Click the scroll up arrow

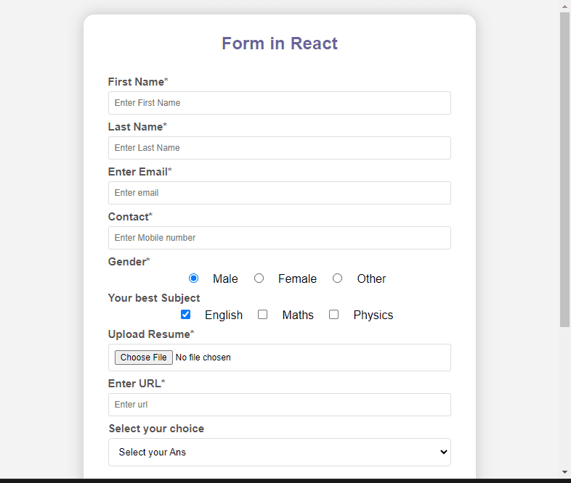[565, 6]
